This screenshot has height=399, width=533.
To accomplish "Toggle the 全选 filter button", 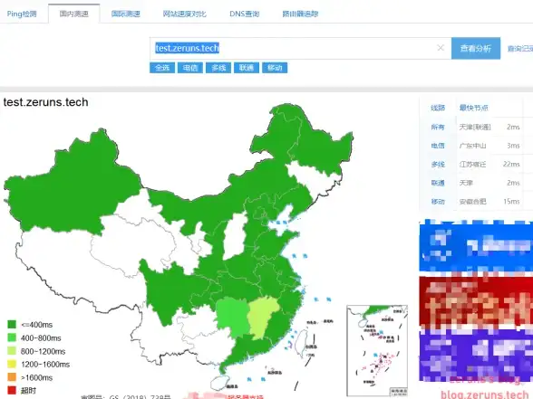I will 162,68.
